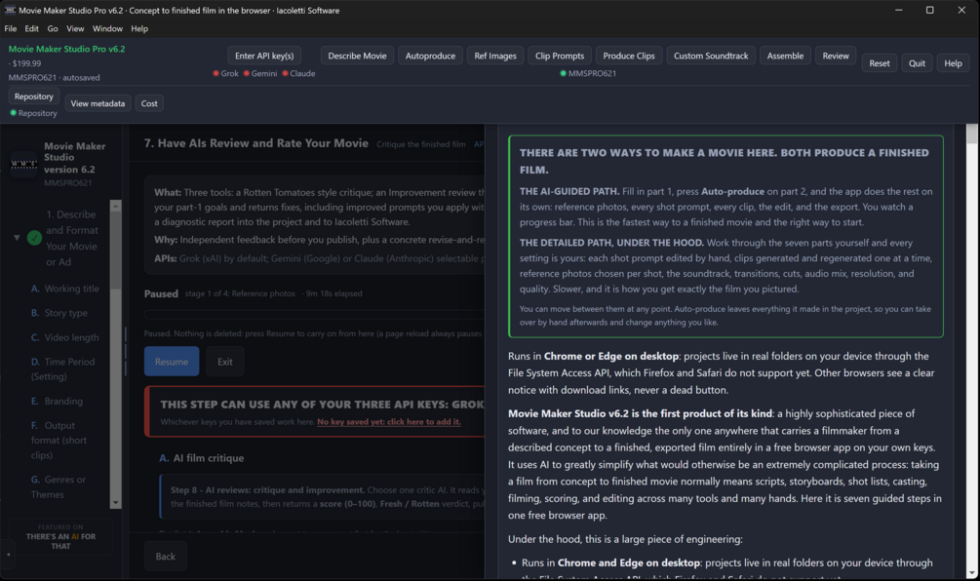Select sidebar item D. Time Period (Setting)

pos(63,369)
